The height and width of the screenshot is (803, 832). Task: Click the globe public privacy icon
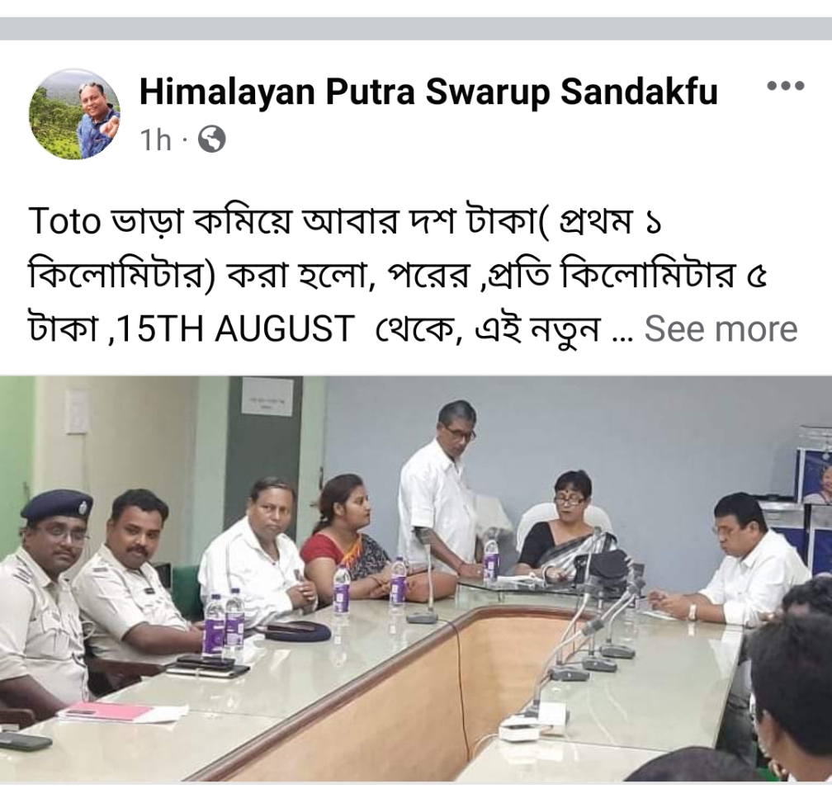click(x=211, y=139)
